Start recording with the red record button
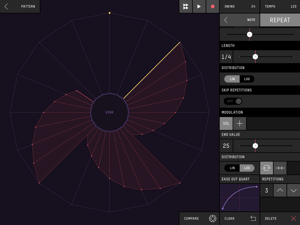 coord(212,6)
